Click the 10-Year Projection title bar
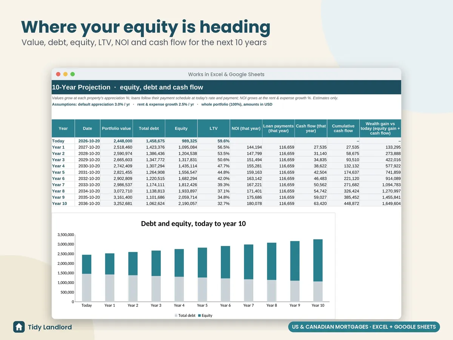453x340 pixels. point(226,87)
